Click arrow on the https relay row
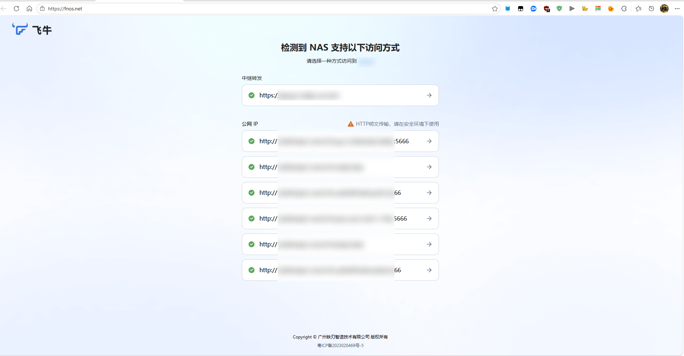The height and width of the screenshot is (356, 684). [x=429, y=95]
